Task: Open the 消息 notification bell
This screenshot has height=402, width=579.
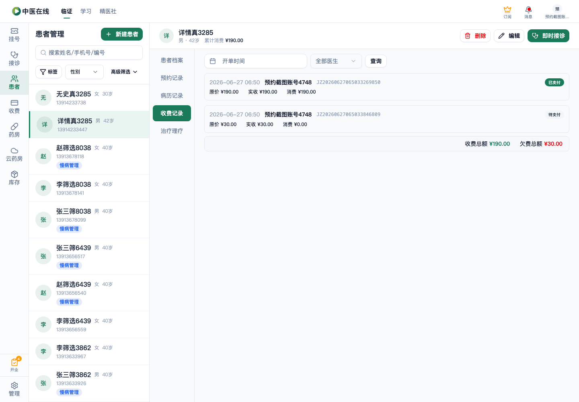Action: tap(528, 12)
